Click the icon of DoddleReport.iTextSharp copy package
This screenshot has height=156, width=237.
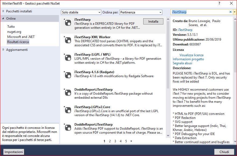click(x=68, y=93)
